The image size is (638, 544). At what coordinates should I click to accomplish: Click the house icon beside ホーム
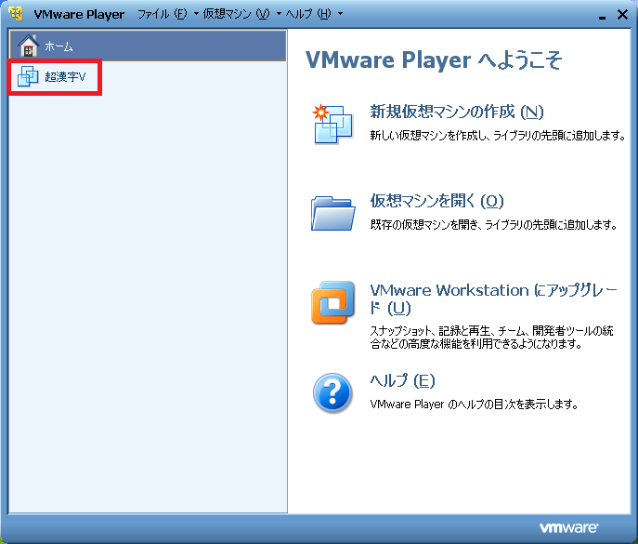[29, 46]
